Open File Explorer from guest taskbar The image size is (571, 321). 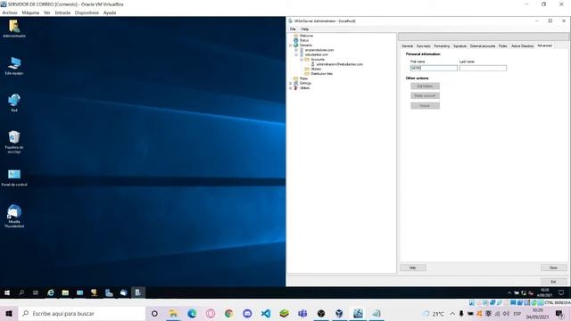(65, 292)
